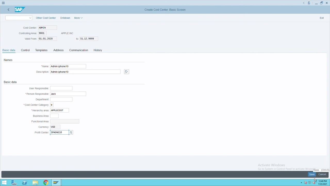This screenshot has height=186, width=330.
Task: Expand the More menu
Action: tap(78, 18)
